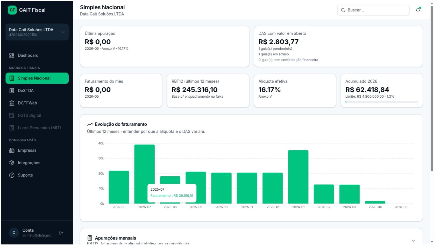Viewport: 434px width, 246px height.
Task: Click the page vertical scrollbar
Action: (x=432, y=88)
